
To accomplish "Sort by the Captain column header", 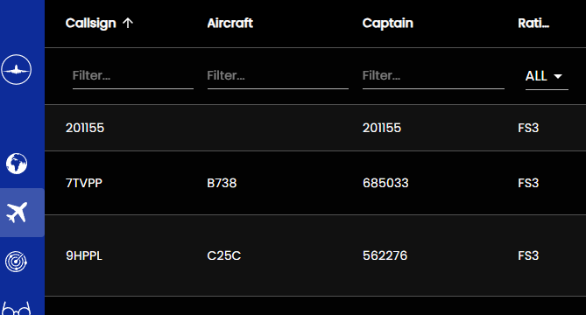I will (x=387, y=23).
